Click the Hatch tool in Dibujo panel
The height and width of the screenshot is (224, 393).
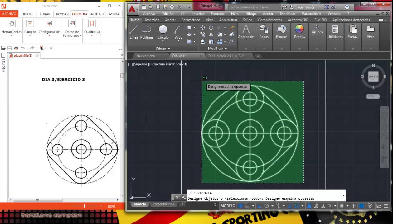point(189,41)
